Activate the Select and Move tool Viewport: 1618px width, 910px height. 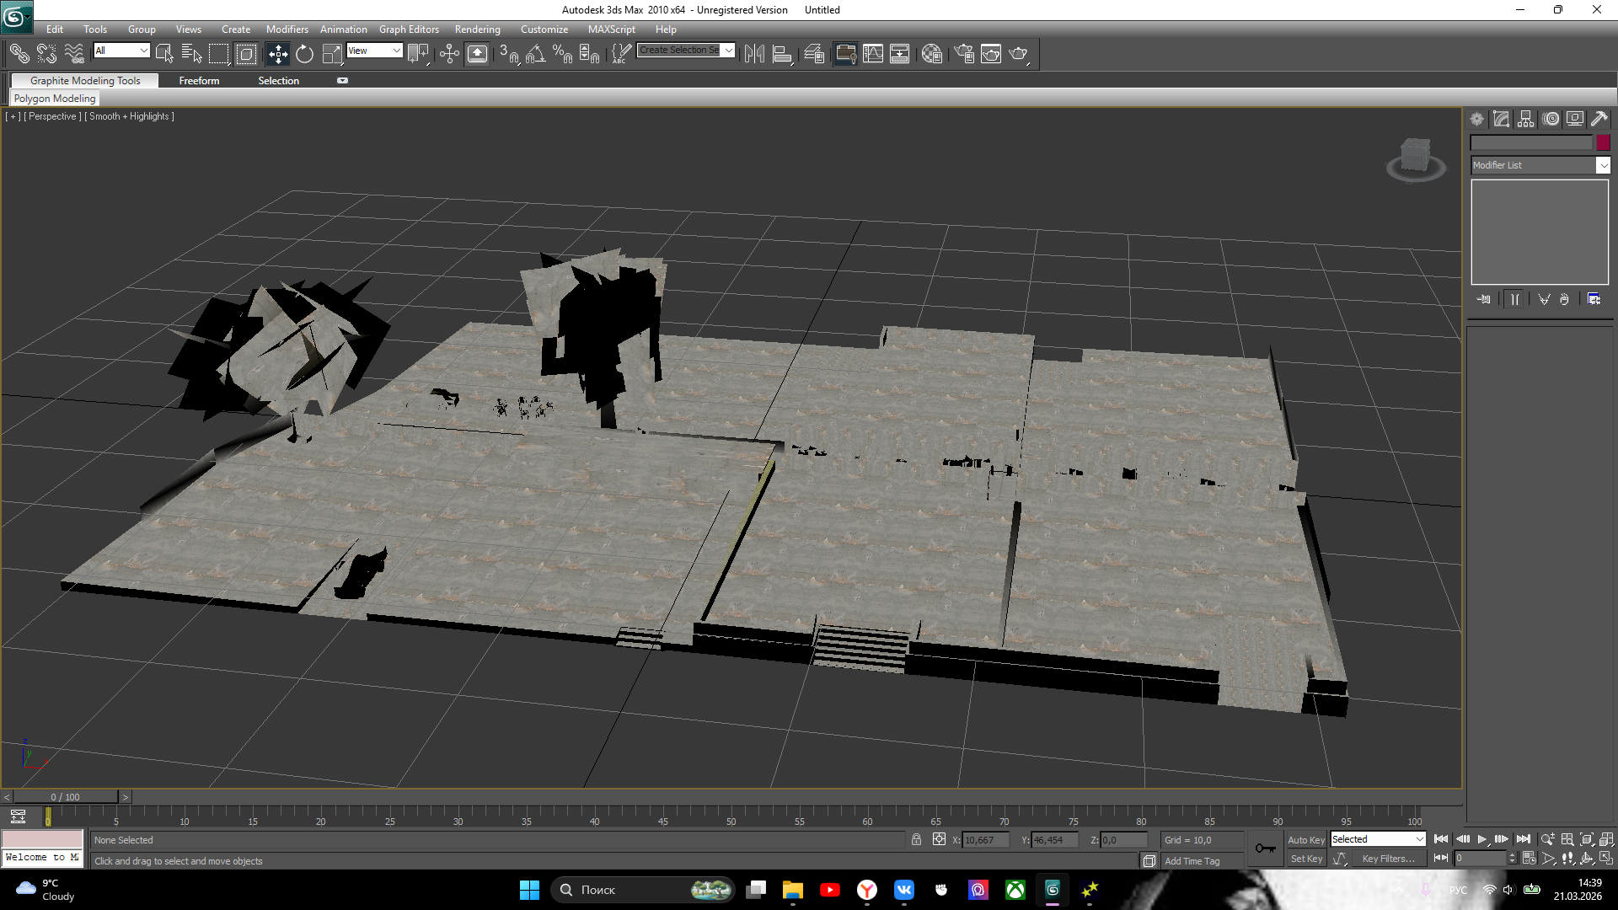tap(277, 54)
